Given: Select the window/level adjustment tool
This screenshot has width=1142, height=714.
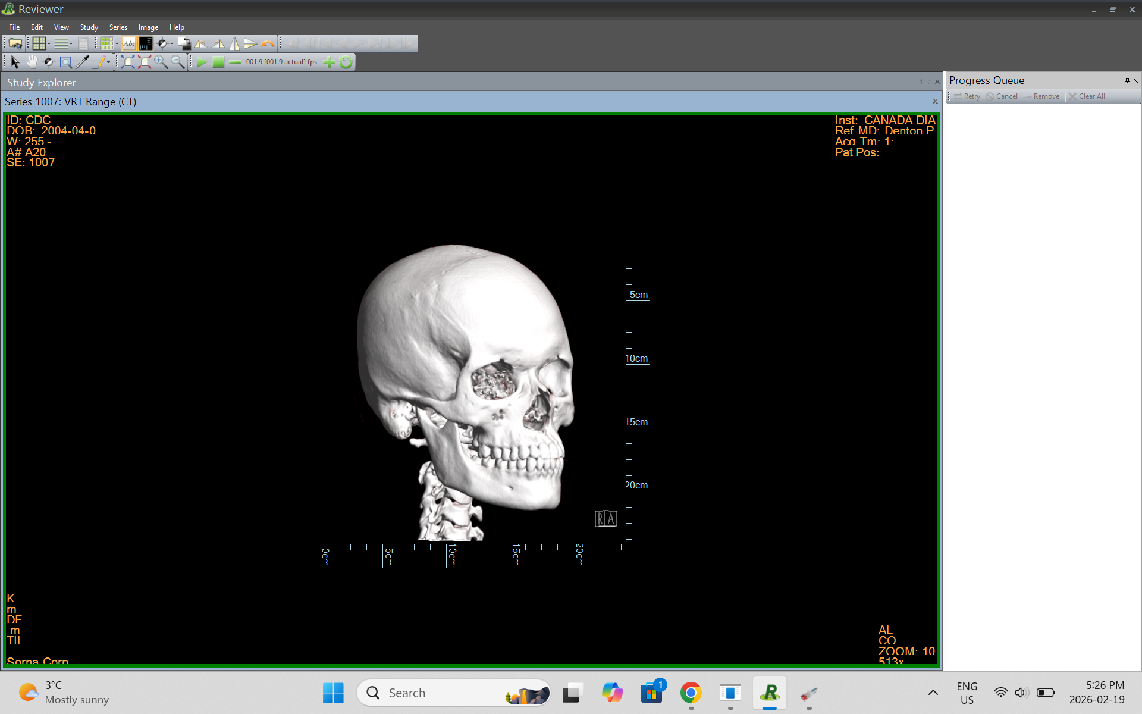Looking at the screenshot, I should tap(49, 61).
